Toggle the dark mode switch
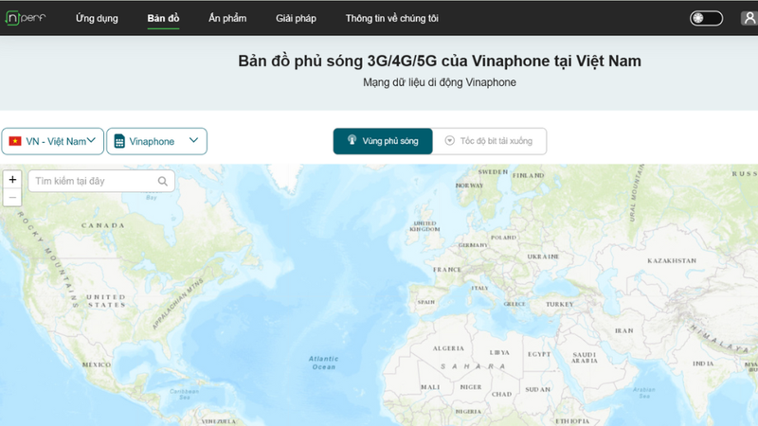 [x=706, y=18]
